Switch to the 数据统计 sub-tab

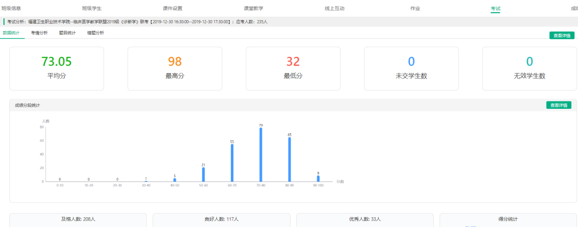(x=11, y=33)
